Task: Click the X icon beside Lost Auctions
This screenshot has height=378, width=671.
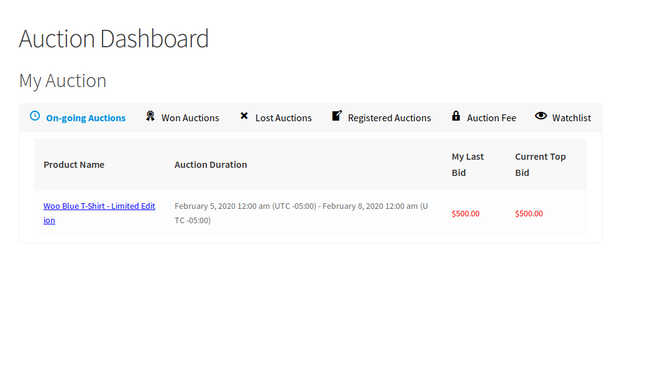Action: point(244,116)
